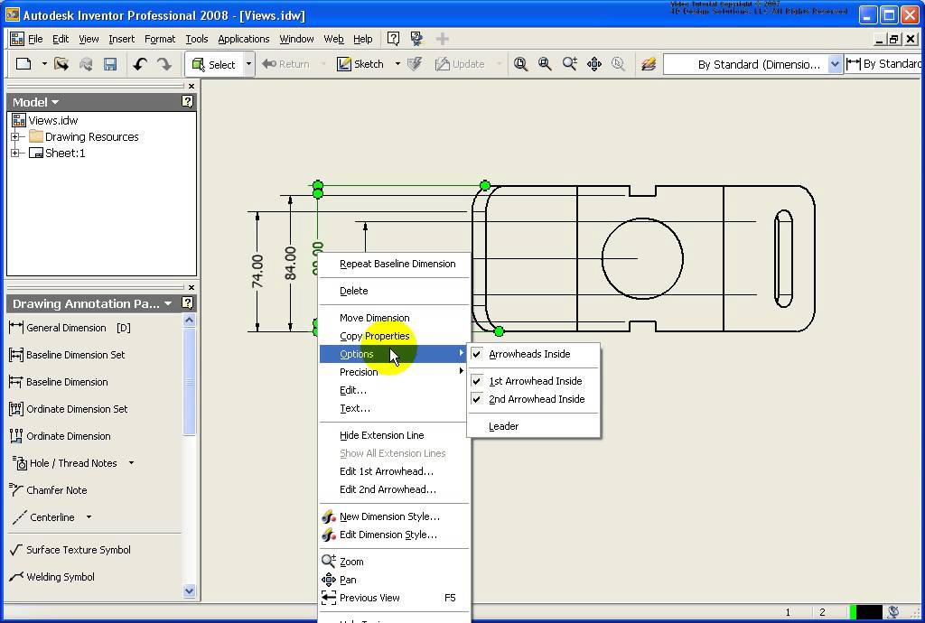Viewport: 925px width, 623px height.
Task: Select the Baseline Dimension tool
Action: pyautogui.click(x=59, y=382)
